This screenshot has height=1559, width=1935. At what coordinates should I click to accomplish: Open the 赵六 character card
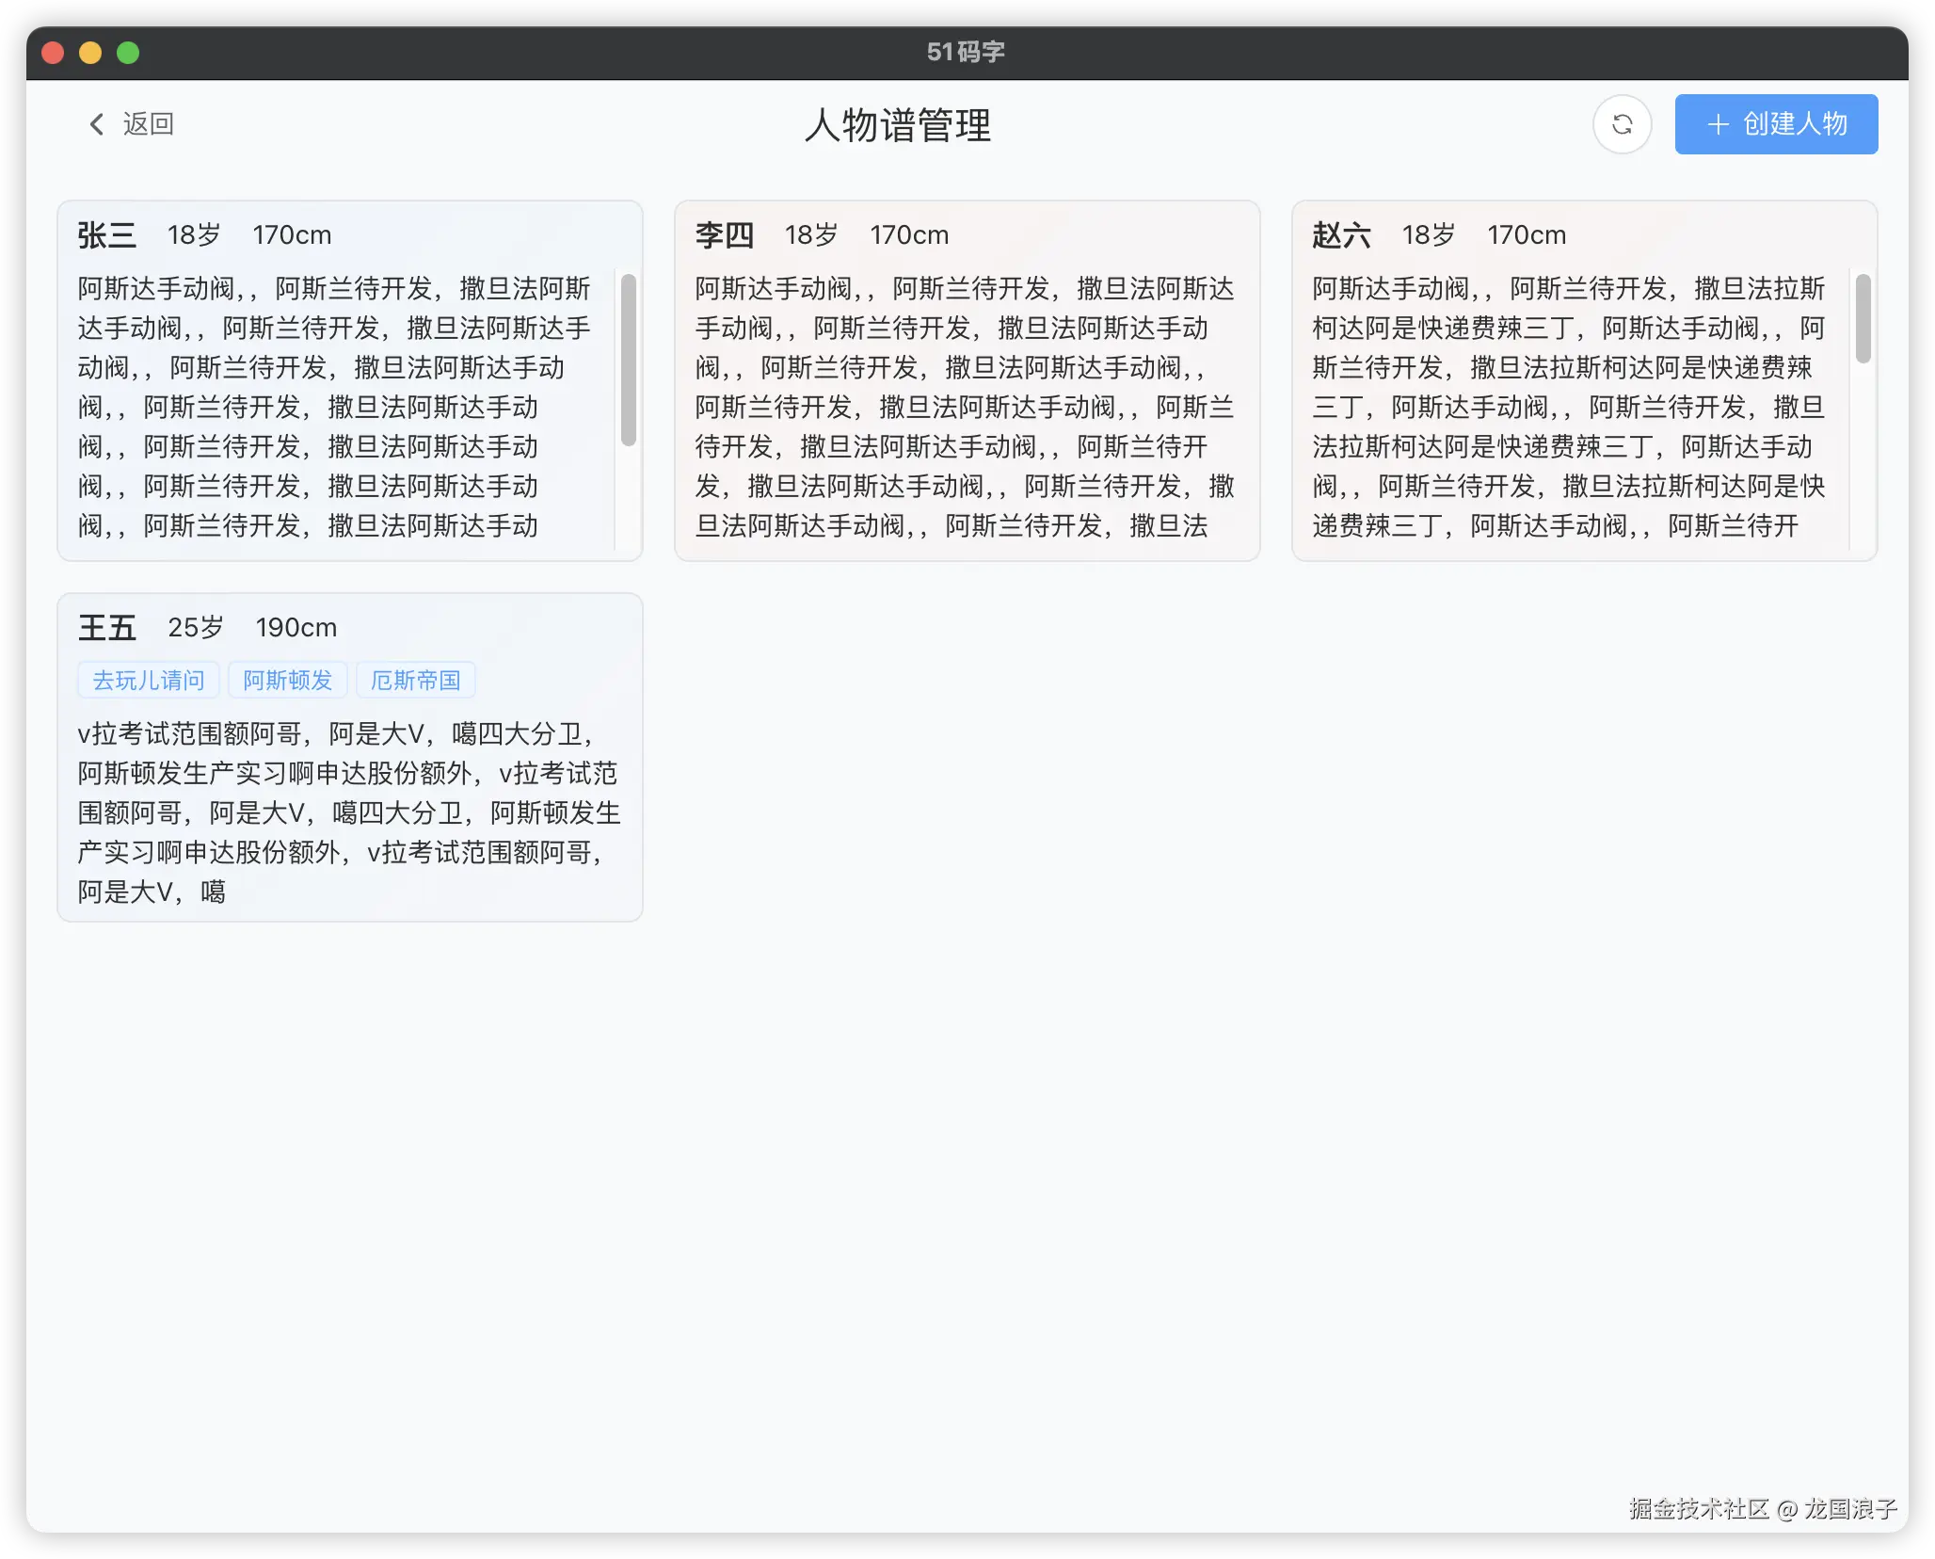(x=1341, y=234)
